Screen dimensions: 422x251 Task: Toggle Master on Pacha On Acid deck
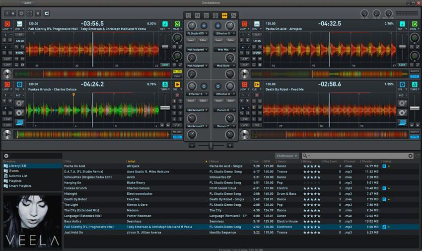pos(415,72)
